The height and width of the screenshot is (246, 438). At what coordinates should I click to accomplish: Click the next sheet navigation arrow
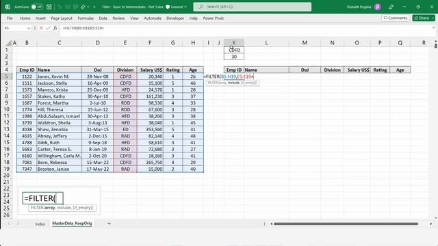point(18,223)
